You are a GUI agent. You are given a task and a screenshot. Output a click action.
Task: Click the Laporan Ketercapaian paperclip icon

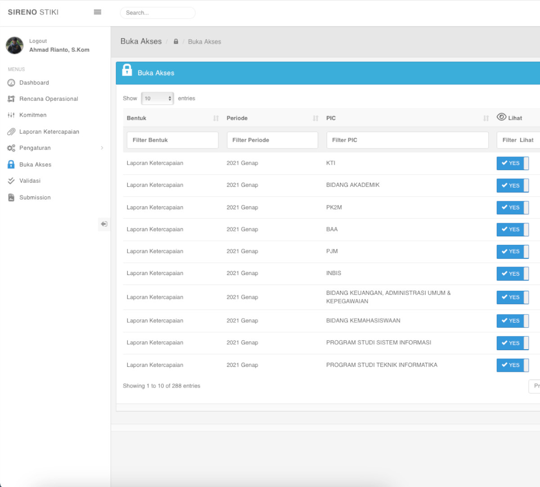click(11, 132)
